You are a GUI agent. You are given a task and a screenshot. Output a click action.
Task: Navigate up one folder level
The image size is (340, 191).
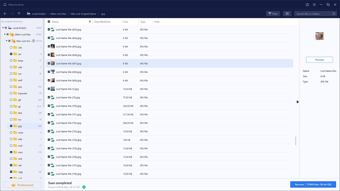pyautogui.click(x=19, y=14)
